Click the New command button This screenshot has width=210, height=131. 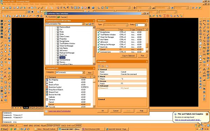click(90, 73)
